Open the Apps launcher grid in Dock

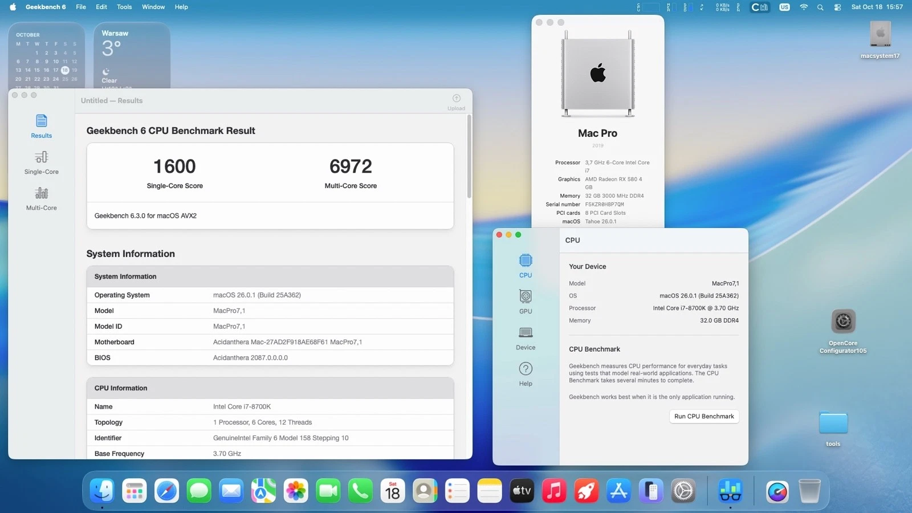135,491
